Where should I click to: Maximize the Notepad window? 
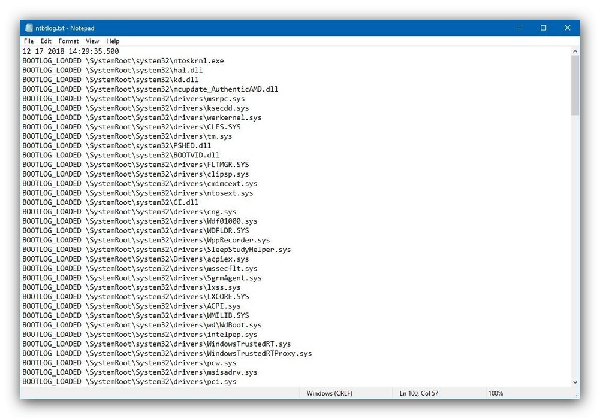[x=544, y=28]
